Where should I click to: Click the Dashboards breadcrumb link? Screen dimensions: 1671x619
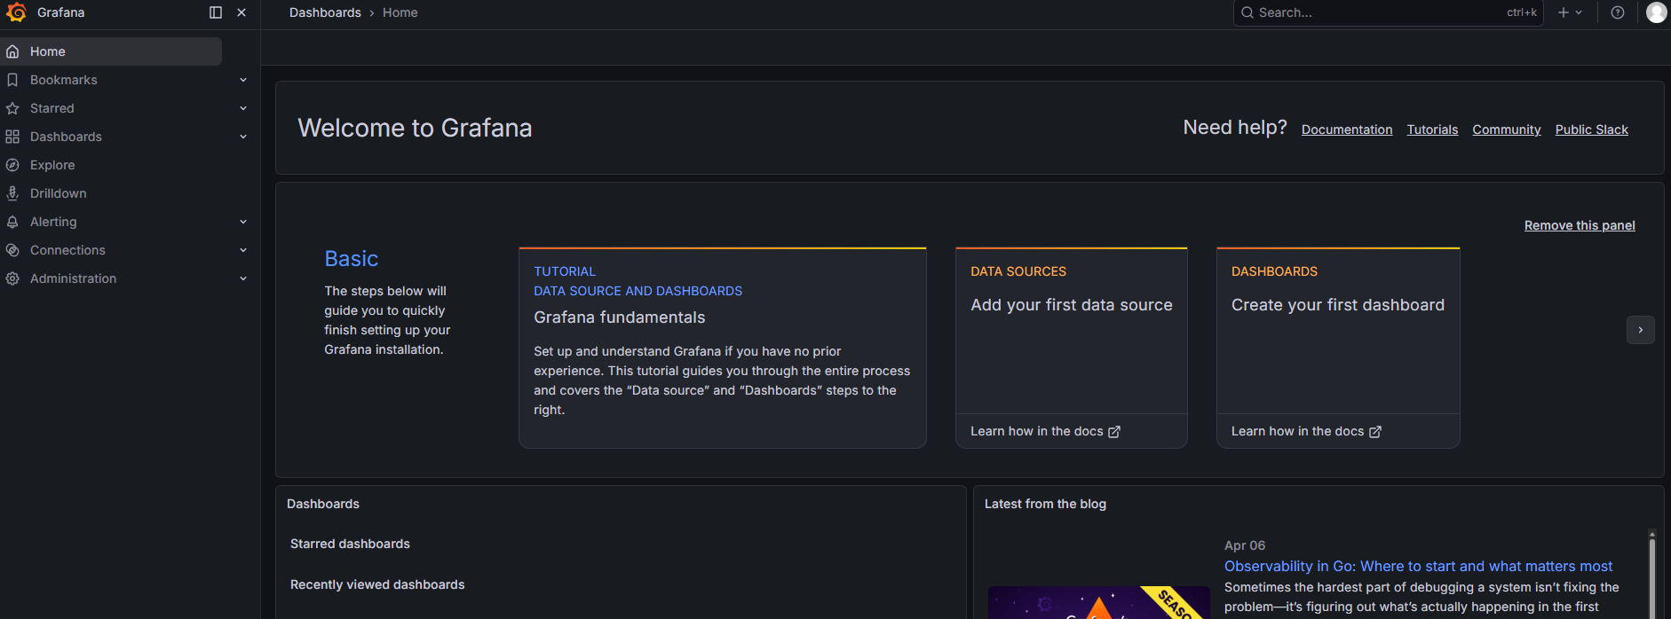coord(325,12)
